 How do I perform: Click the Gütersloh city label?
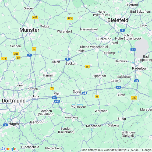click(x=104, y=39)
